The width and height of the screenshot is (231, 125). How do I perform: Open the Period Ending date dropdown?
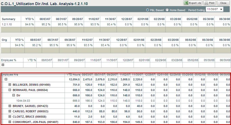214,9
